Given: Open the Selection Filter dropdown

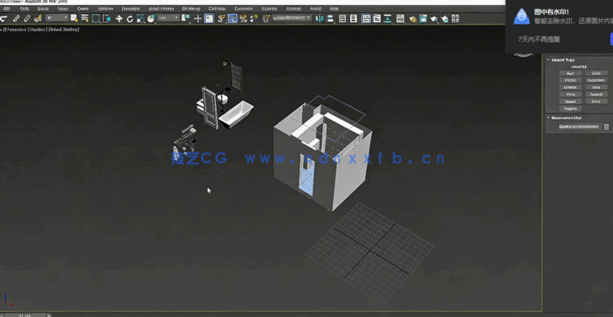Looking at the screenshot, I should pyautogui.click(x=57, y=18).
